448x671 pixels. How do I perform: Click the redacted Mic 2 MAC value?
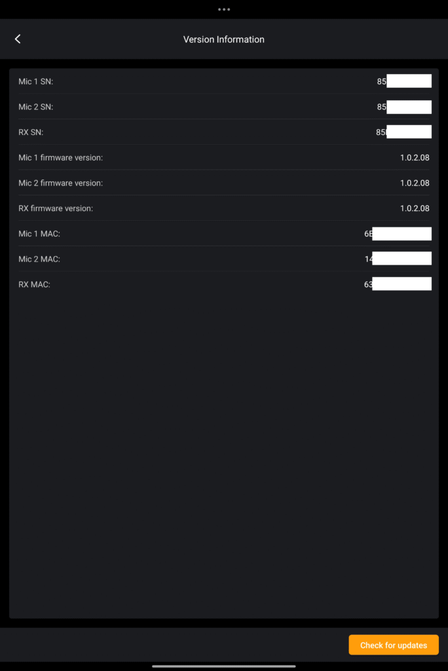[x=398, y=259]
